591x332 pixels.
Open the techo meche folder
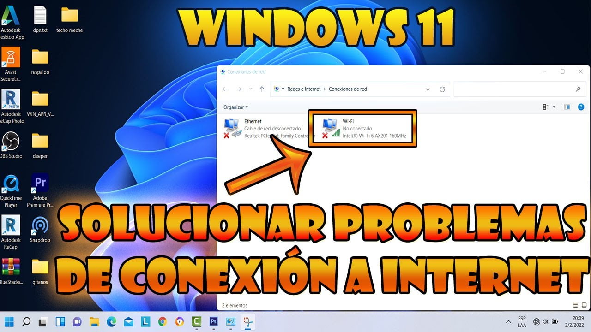tap(69, 16)
